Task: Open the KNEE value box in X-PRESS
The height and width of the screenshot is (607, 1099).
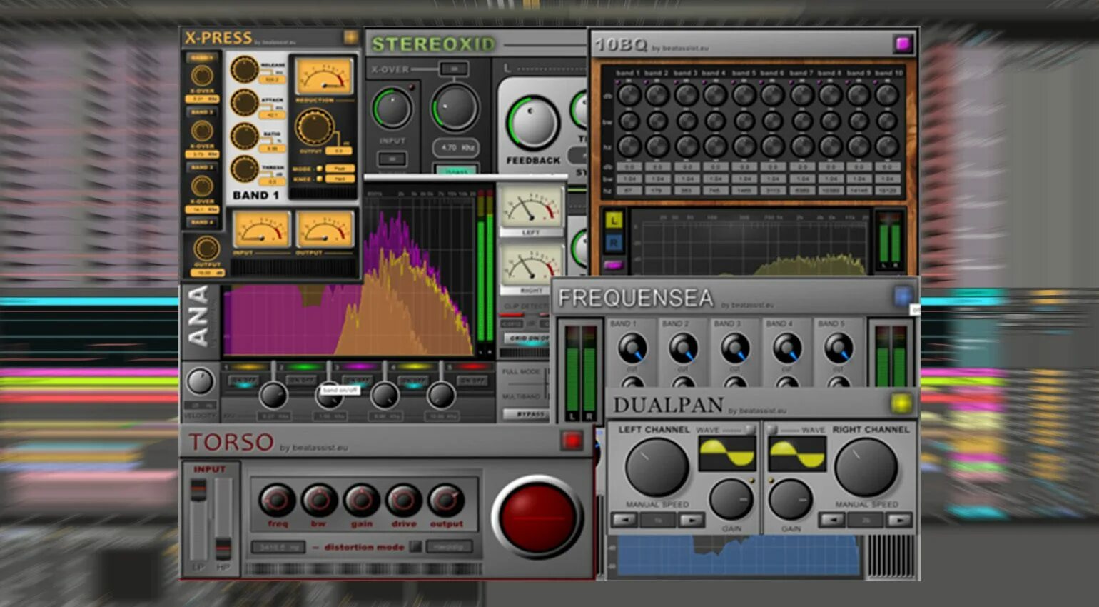Action: click(x=340, y=179)
